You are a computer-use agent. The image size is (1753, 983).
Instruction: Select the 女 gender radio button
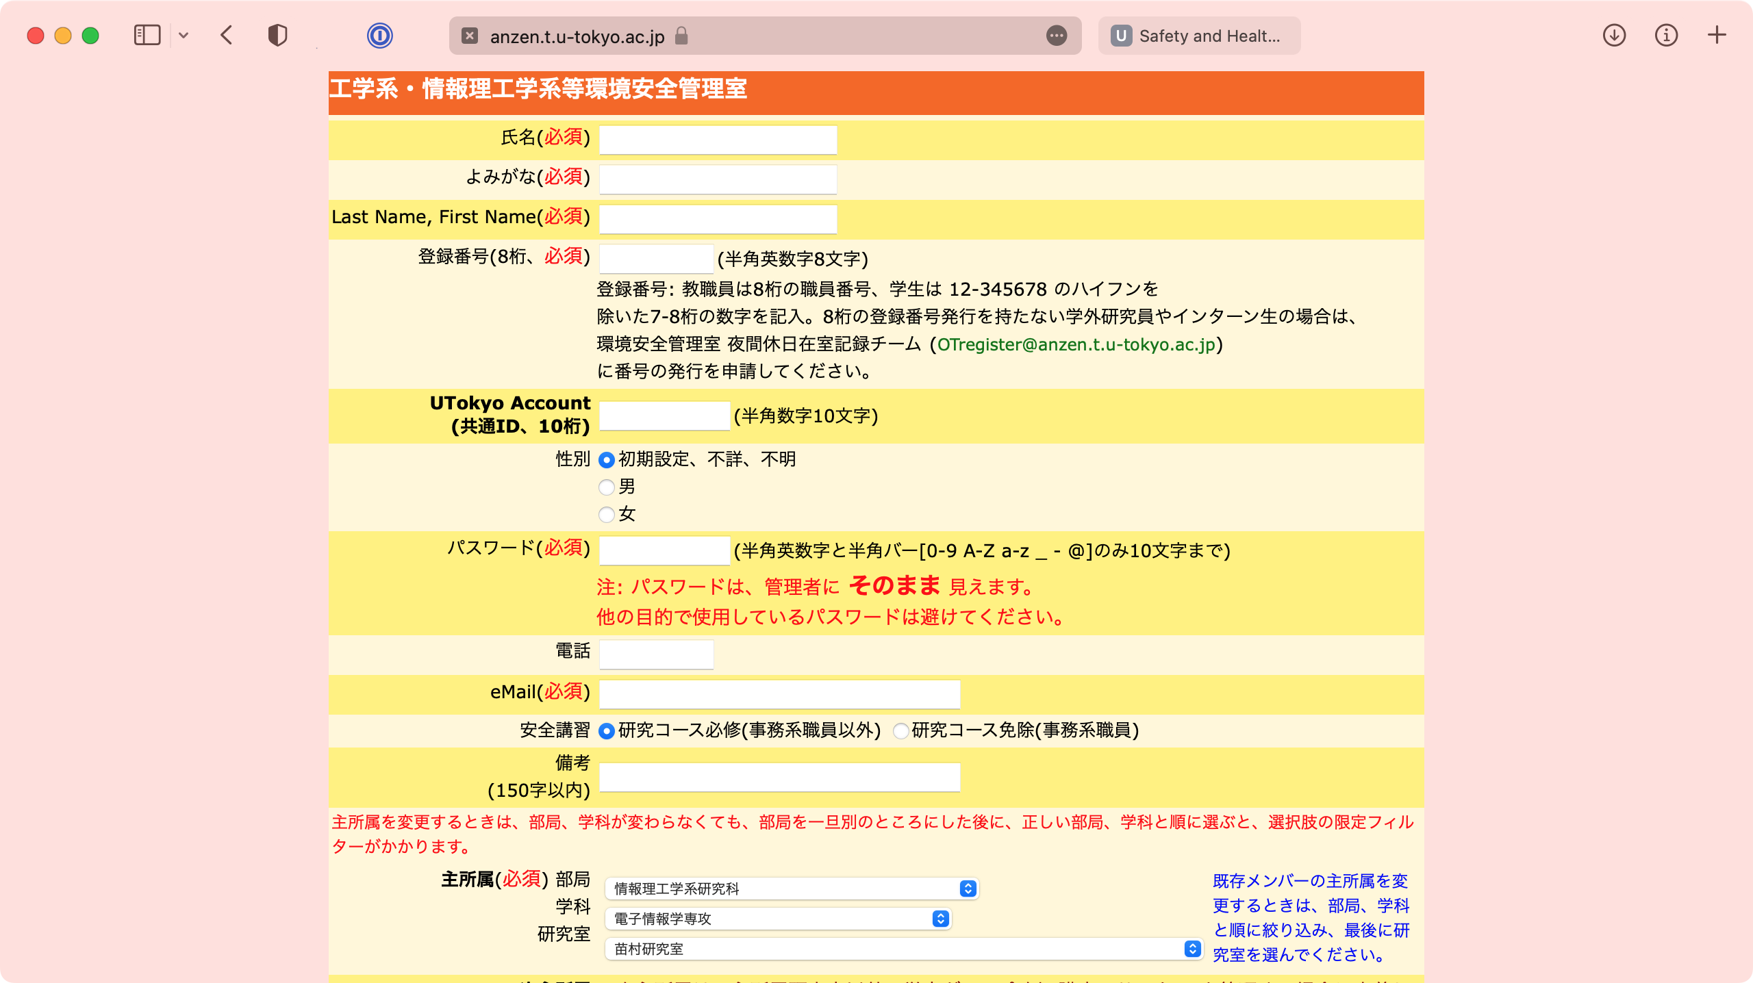coord(606,515)
